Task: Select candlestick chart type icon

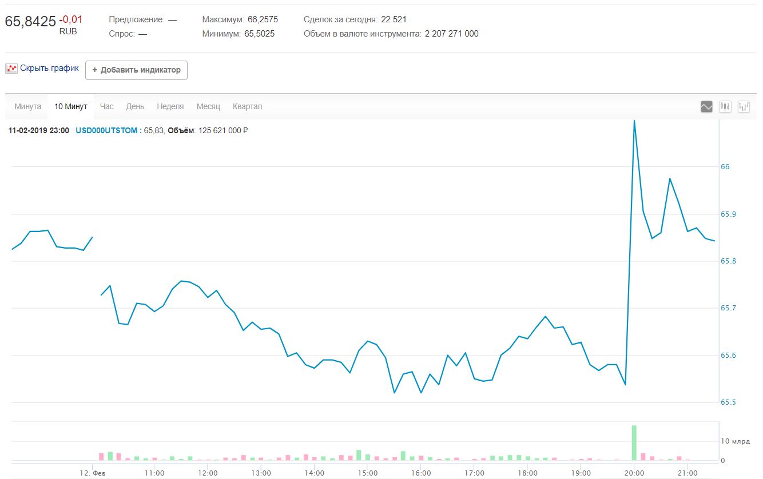Action: [725, 106]
